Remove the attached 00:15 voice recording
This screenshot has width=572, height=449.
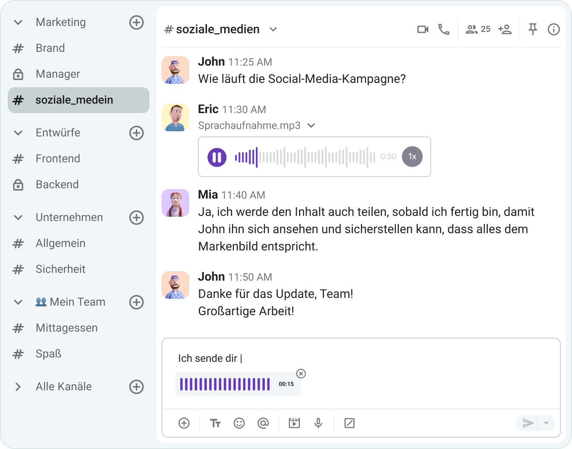pos(301,374)
